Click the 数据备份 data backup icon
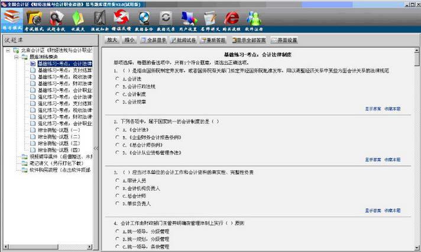Image resolution: width=421 pixels, height=252 pixels. 144,21
